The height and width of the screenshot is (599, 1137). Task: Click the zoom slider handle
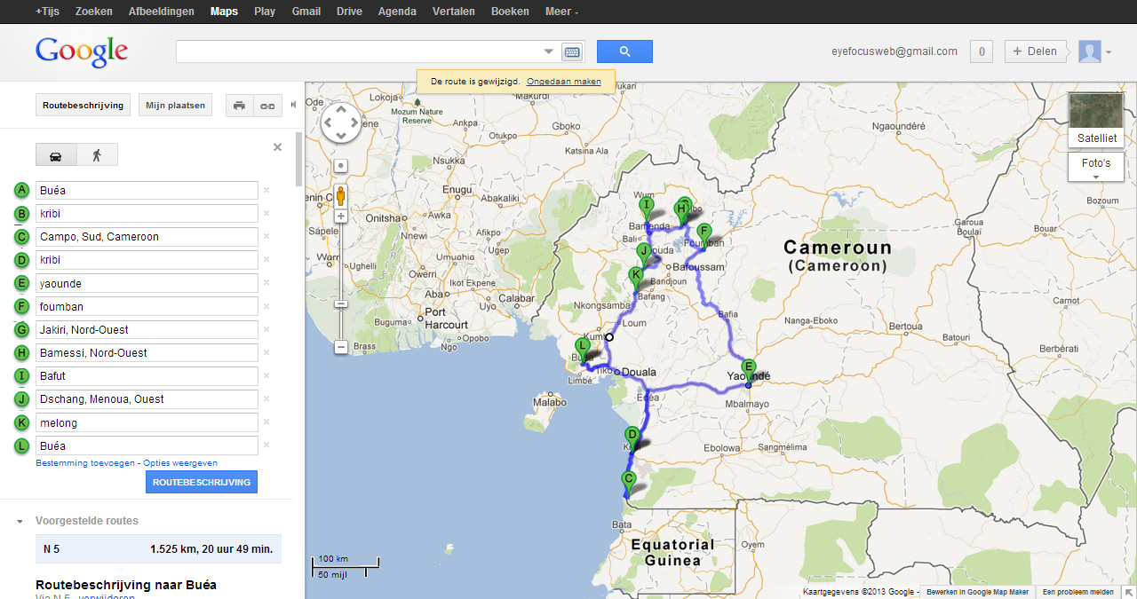(340, 303)
